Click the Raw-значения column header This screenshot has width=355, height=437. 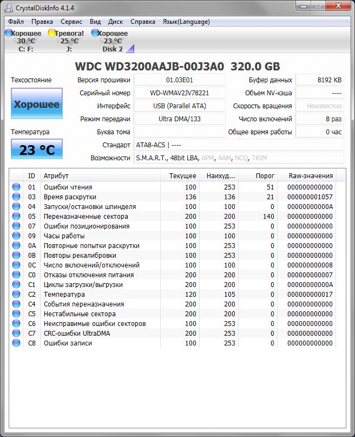point(307,176)
